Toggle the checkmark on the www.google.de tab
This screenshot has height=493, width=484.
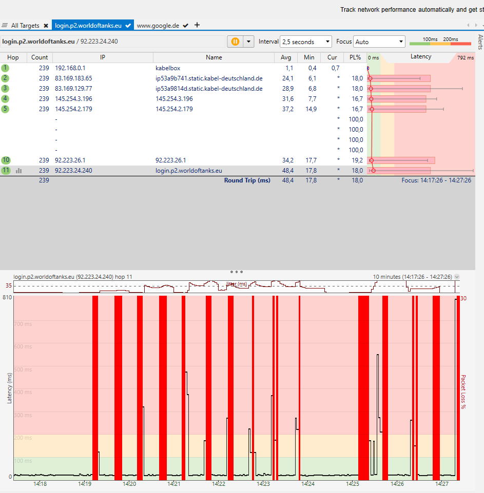[x=185, y=25]
